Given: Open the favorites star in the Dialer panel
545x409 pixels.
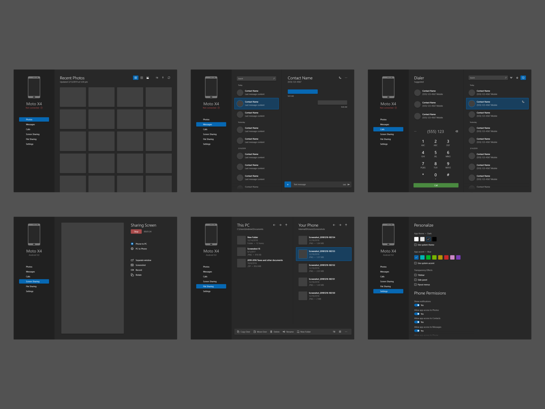Looking at the screenshot, I should (517, 77).
